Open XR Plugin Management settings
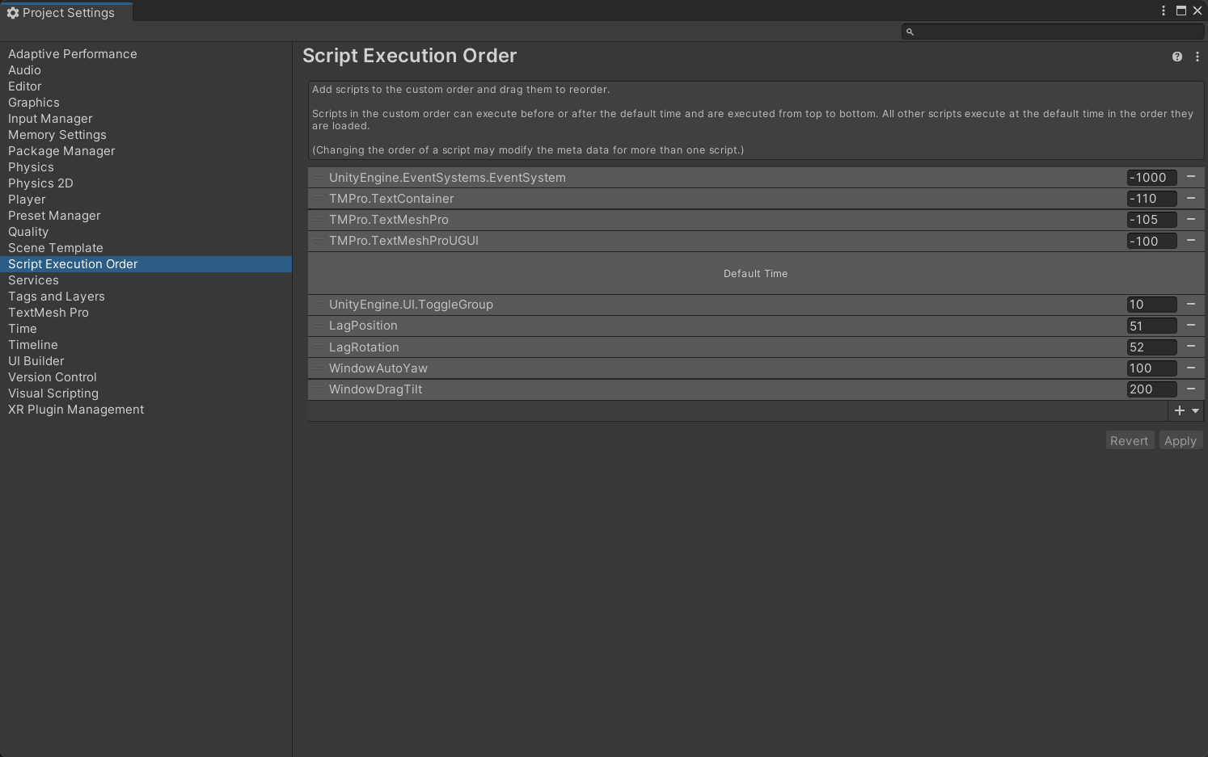The height and width of the screenshot is (757, 1208). [76, 410]
